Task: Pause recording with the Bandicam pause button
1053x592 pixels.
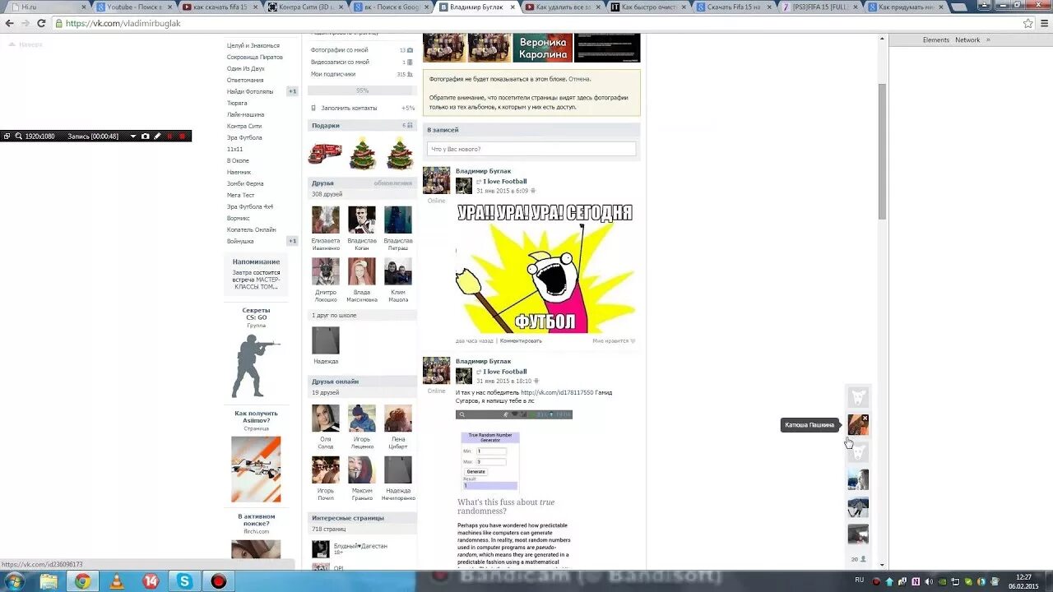Action: (x=170, y=136)
